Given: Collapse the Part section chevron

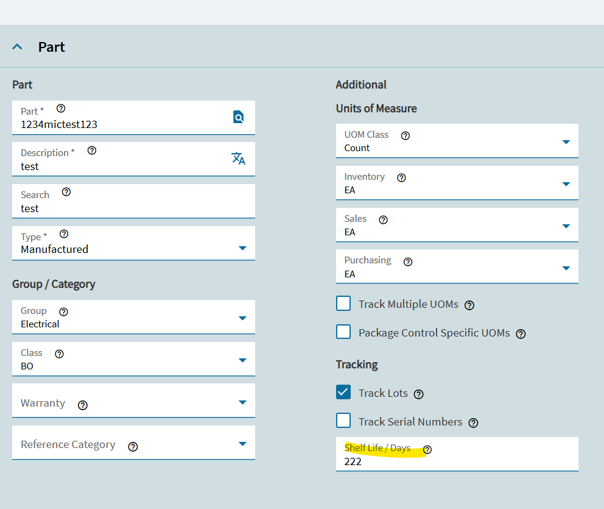Looking at the screenshot, I should pyautogui.click(x=17, y=47).
